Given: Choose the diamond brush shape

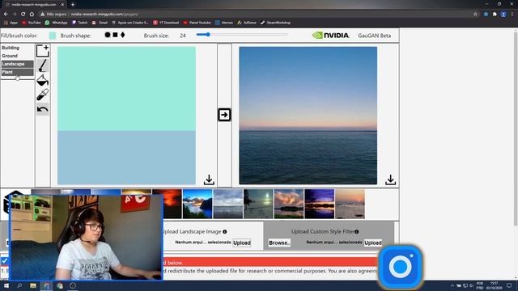Looking at the screenshot, I should pyautogui.click(x=122, y=35).
